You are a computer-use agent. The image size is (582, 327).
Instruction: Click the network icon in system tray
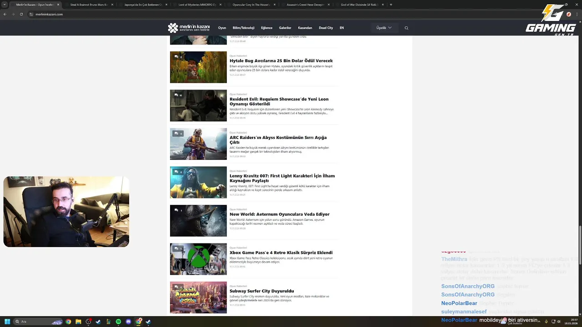click(553, 322)
